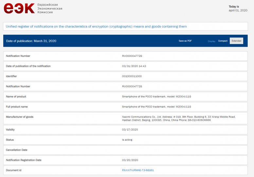Click the Name of product value text

[x=156, y=97]
